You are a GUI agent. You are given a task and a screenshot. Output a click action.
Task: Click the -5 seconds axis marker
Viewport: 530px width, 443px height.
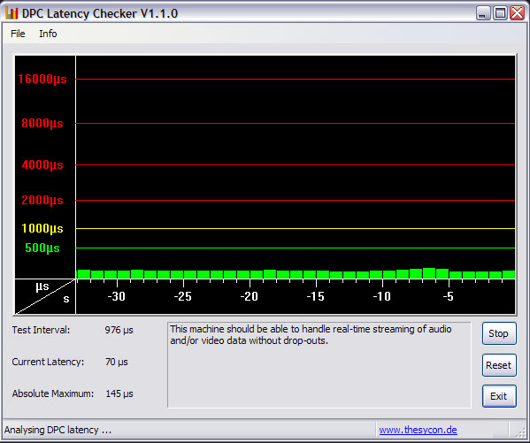click(x=449, y=296)
